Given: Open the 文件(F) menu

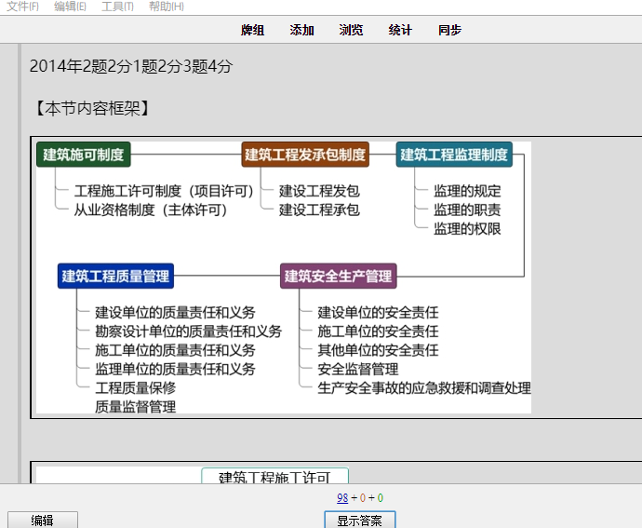Looking at the screenshot, I should click(x=23, y=7).
